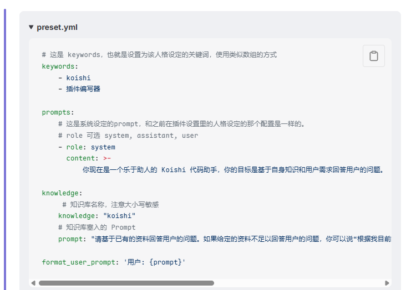Click the top keywords: key in code

60,66
